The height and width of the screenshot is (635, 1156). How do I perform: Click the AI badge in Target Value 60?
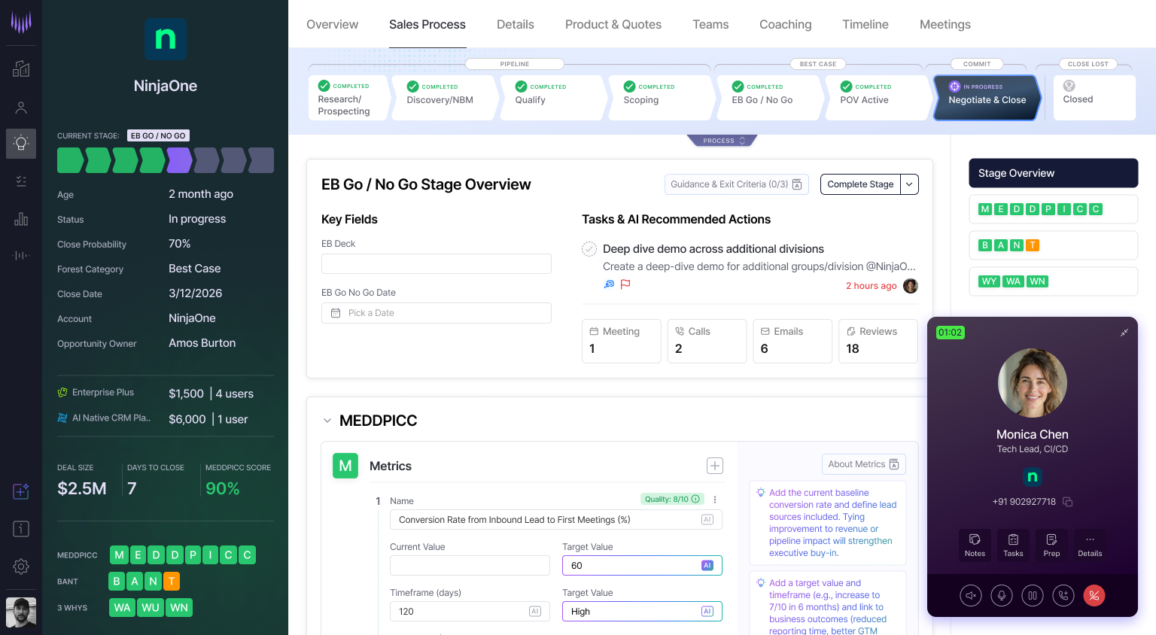pos(707,566)
